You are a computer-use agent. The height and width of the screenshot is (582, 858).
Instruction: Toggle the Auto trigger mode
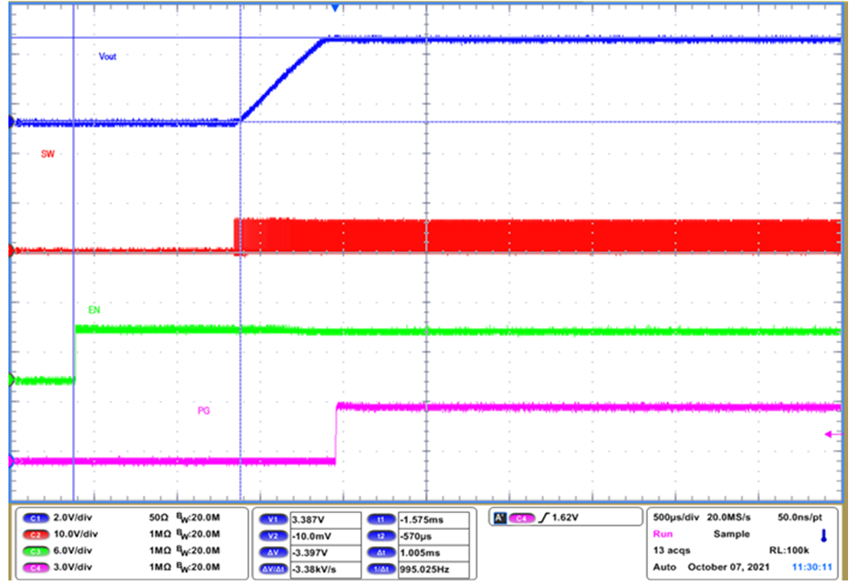(x=665, y=567)
